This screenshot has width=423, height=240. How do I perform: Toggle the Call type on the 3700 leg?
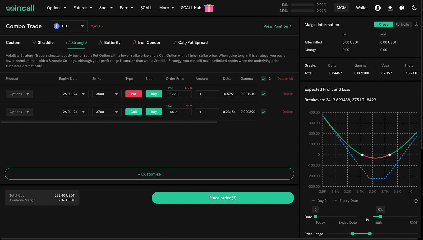pyautogui.click(x=134, y=112)
